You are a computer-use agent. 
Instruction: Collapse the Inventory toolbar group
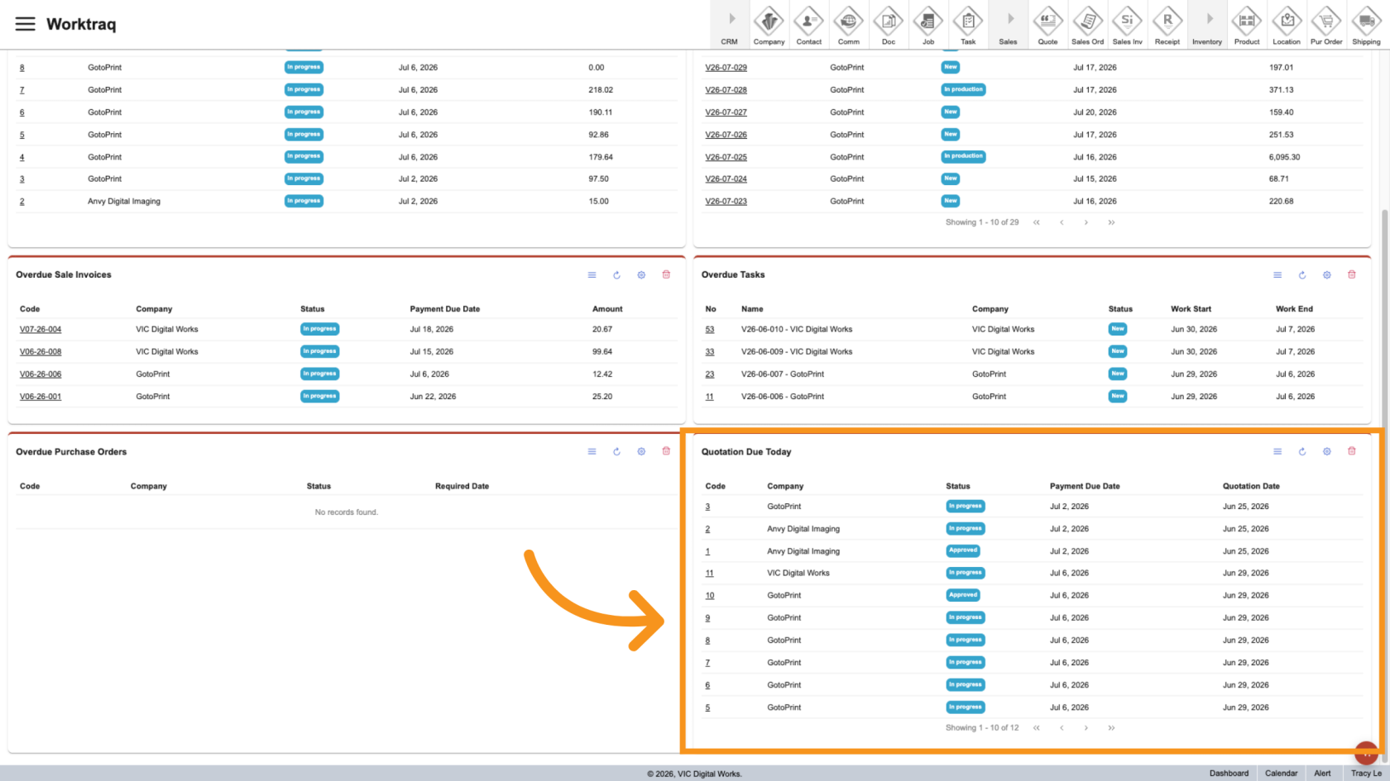click(x=1207, y=25)
